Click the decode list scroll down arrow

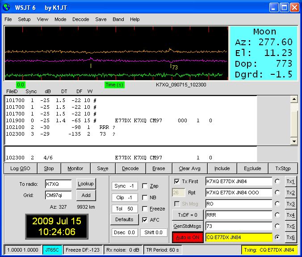pos(294,141)
